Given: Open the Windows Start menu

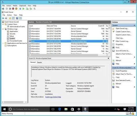Looking at the screenshot, I should [x=4, y=109].
